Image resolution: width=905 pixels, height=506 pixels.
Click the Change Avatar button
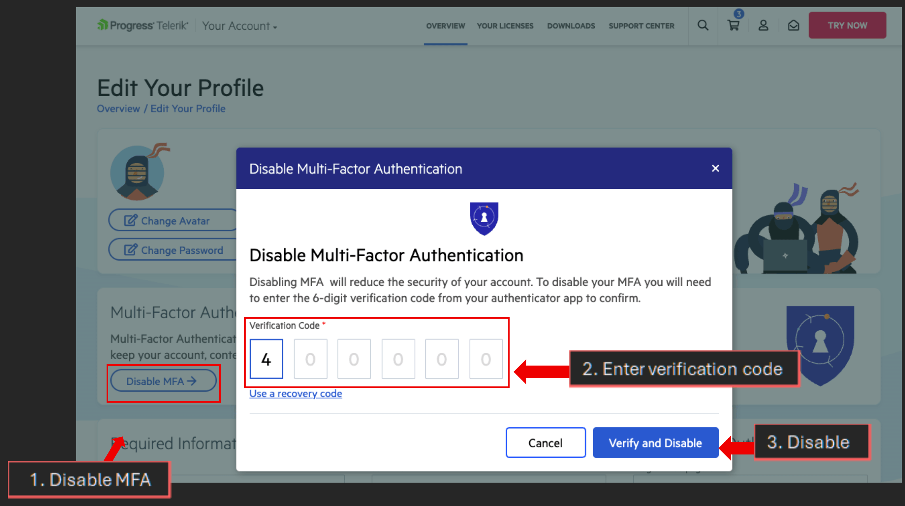[173, 220]
